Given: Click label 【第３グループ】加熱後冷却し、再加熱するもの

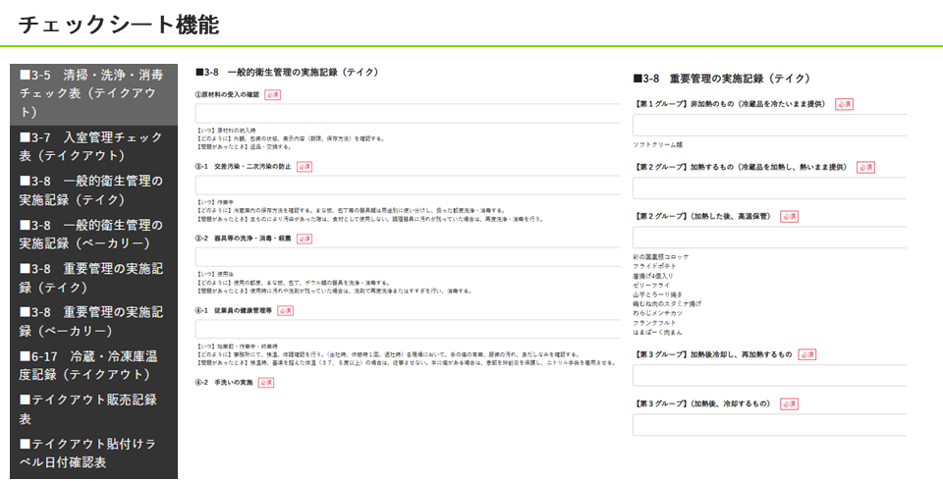Looking at the screenshot, I should 713,354.
